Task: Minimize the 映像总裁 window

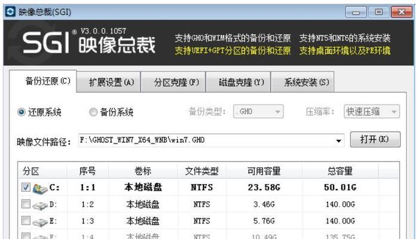Action: [356, 12]
